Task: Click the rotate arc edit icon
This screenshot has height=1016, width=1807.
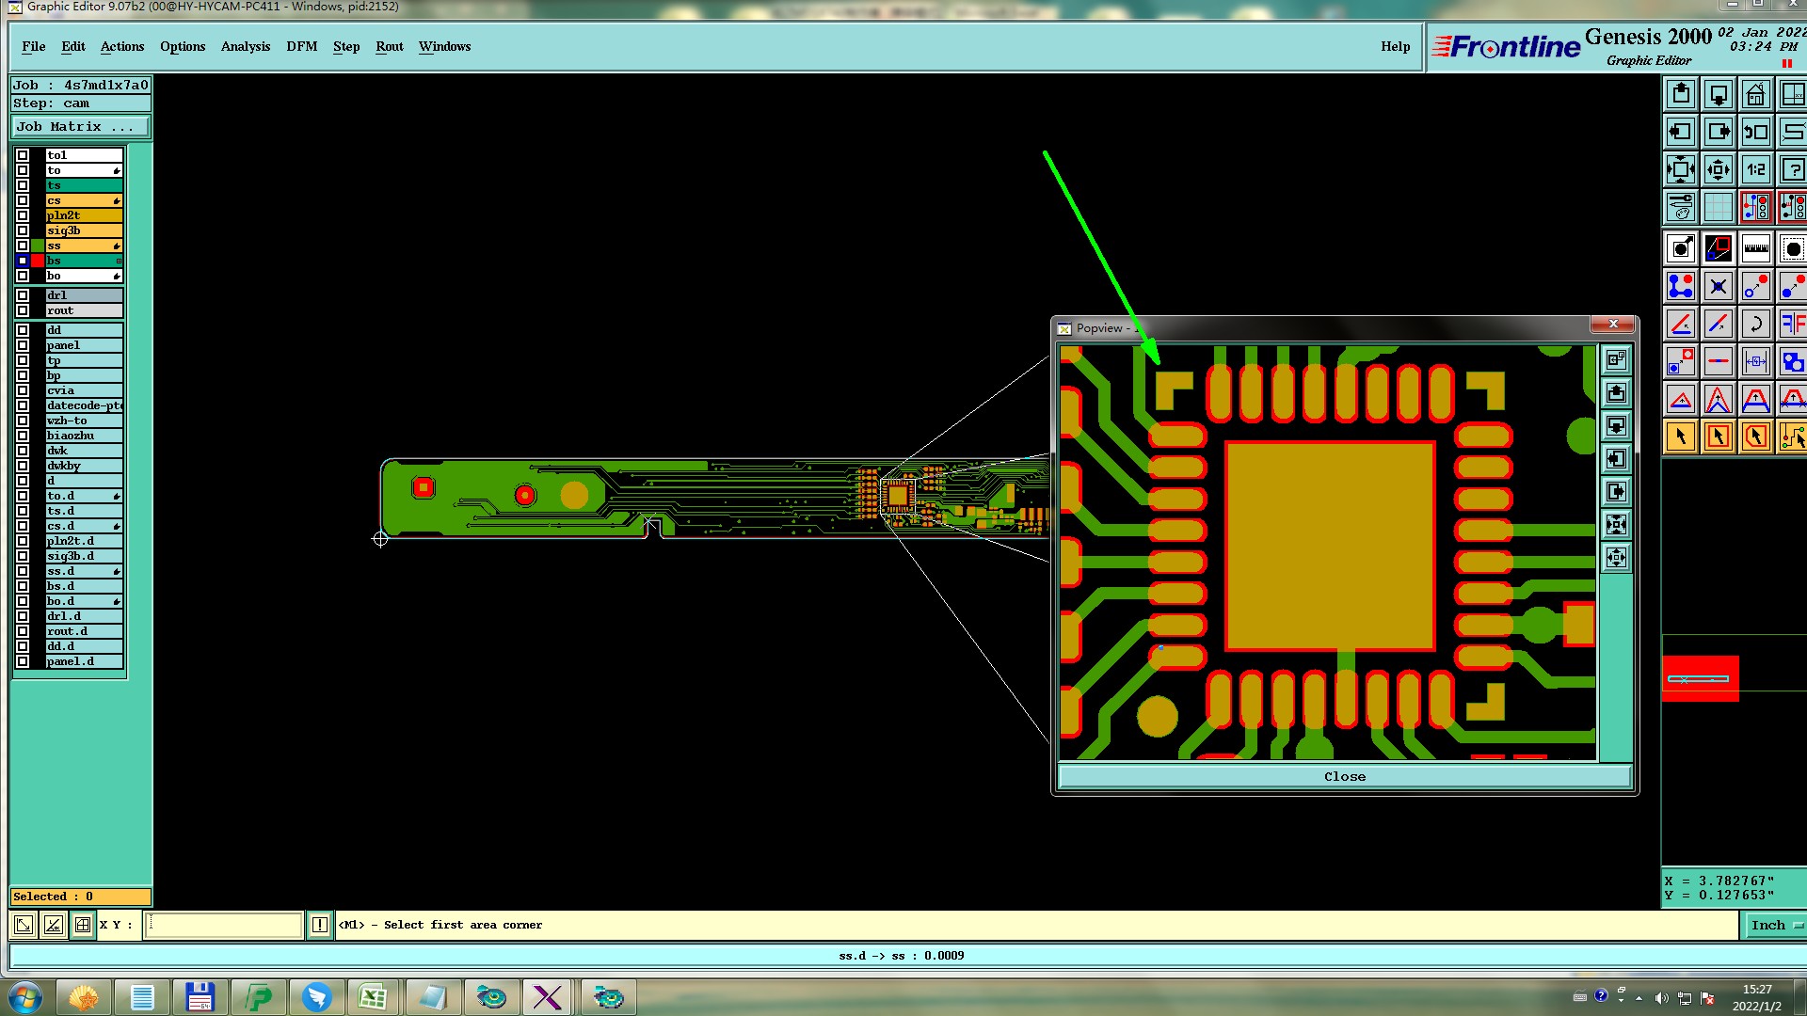Action: (x=1755, y=325)
